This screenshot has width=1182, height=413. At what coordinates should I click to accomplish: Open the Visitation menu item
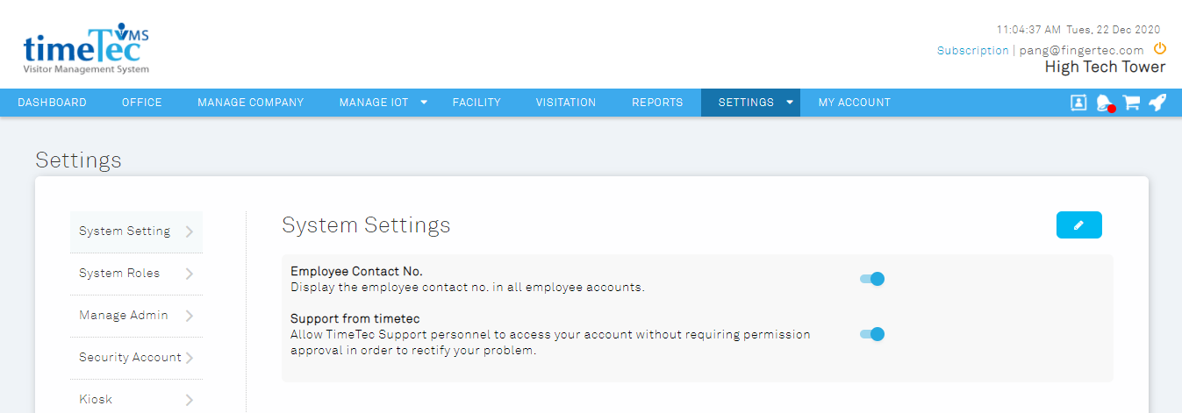click(x=566, y=103)
